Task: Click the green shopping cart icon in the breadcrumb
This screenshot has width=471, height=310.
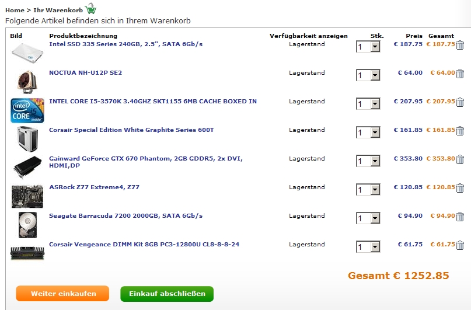Action: tap(90, 8)
